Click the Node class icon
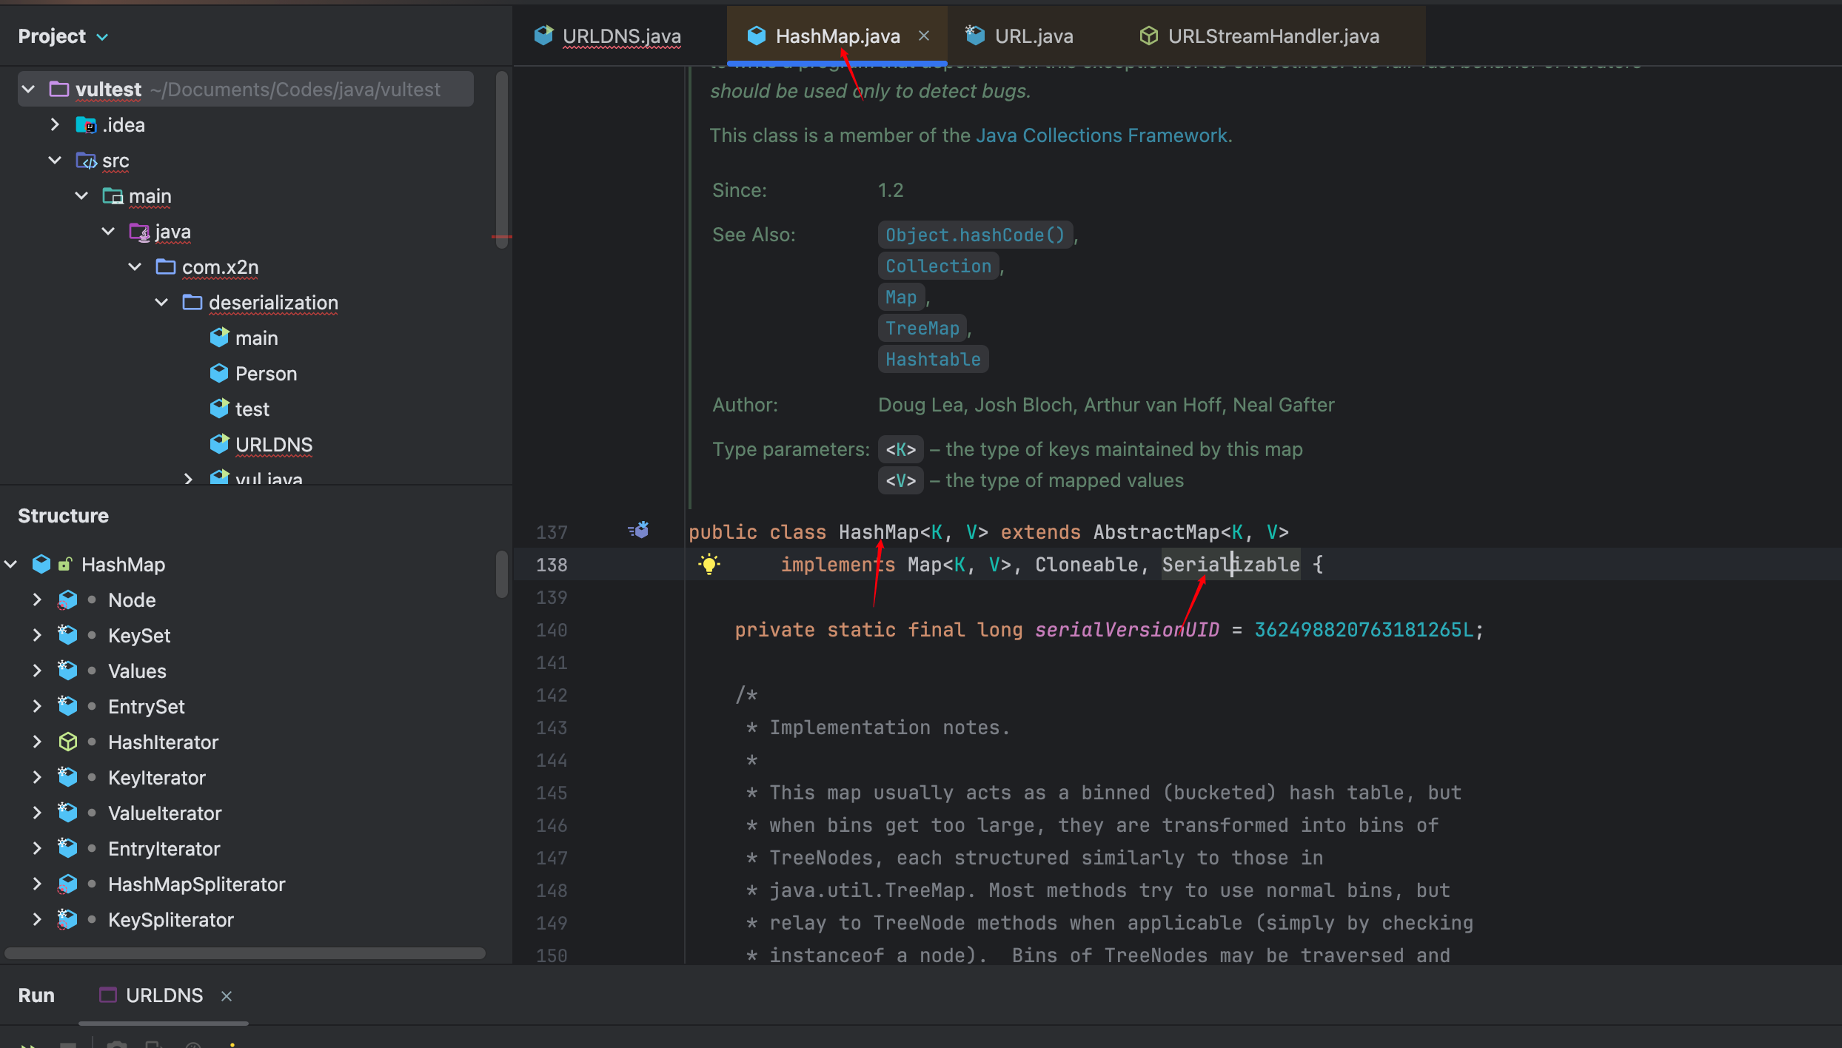The height and width of the screenshot is (1048, 1842). (x=68, y=599)
